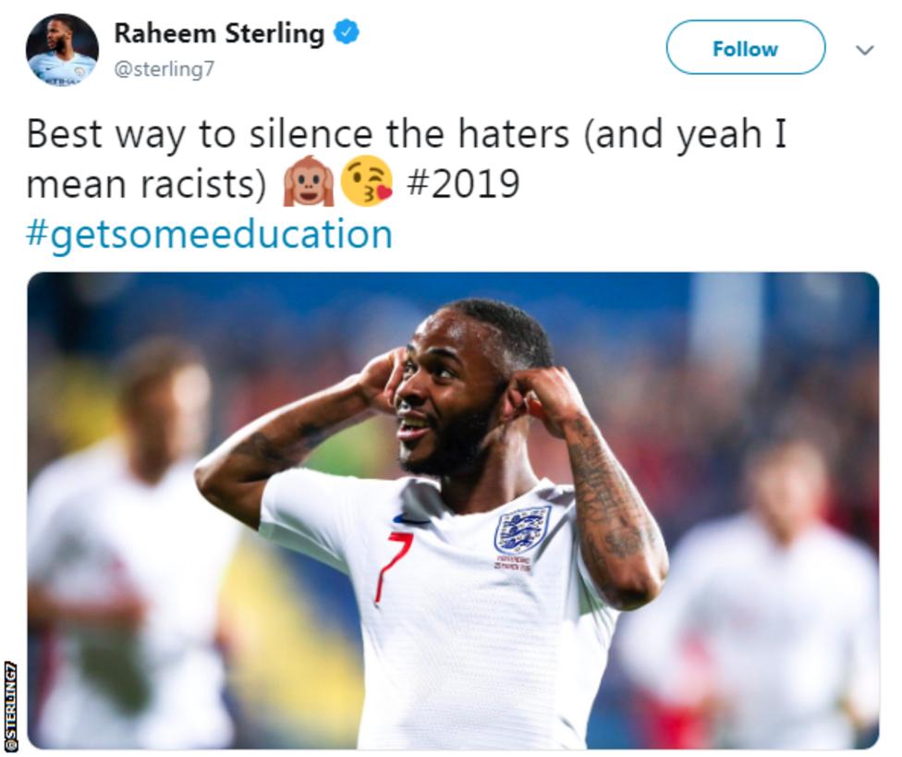Click the hear-no-evil monkey emoji
This screenshot has width=902, height=757.
[309, 181]
